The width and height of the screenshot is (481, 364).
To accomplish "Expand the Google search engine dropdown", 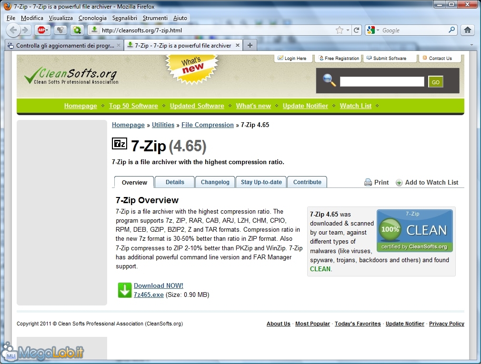I will pyautogui.click(x=378, y=30).
